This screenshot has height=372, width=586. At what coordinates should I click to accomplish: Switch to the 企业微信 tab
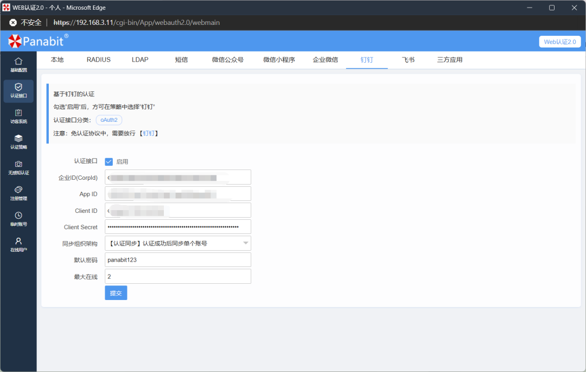click(x=325, y=60)
